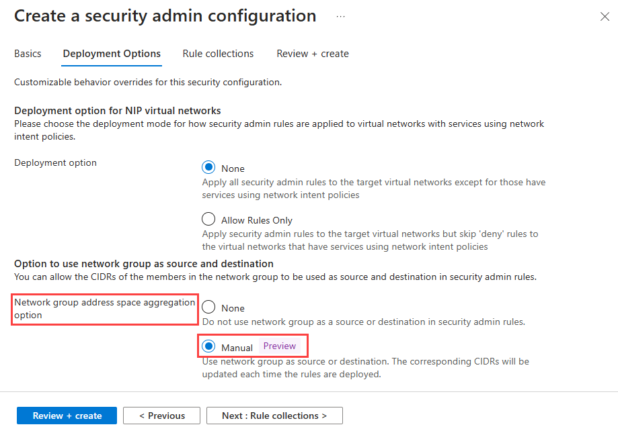Click the network group source and destination heading
618x433 pixels.
(x=144, y=263)
